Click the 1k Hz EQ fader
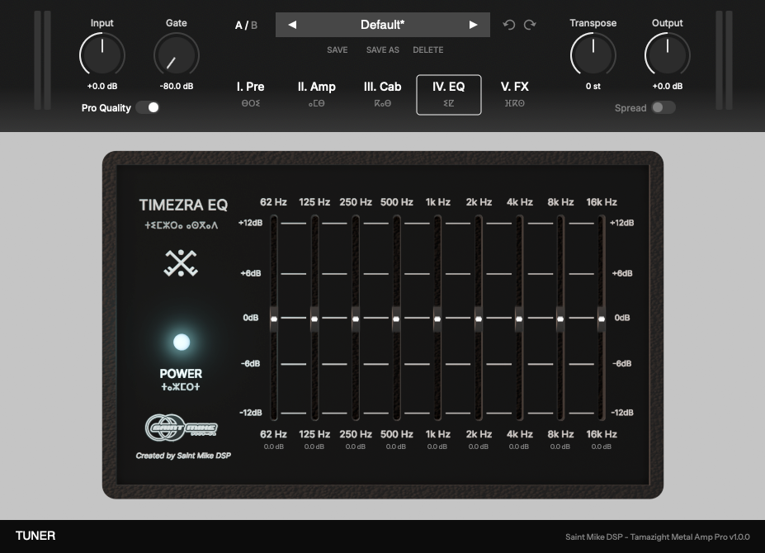The height and width of the screenshot is (553, 765). [x=437, y=318]
